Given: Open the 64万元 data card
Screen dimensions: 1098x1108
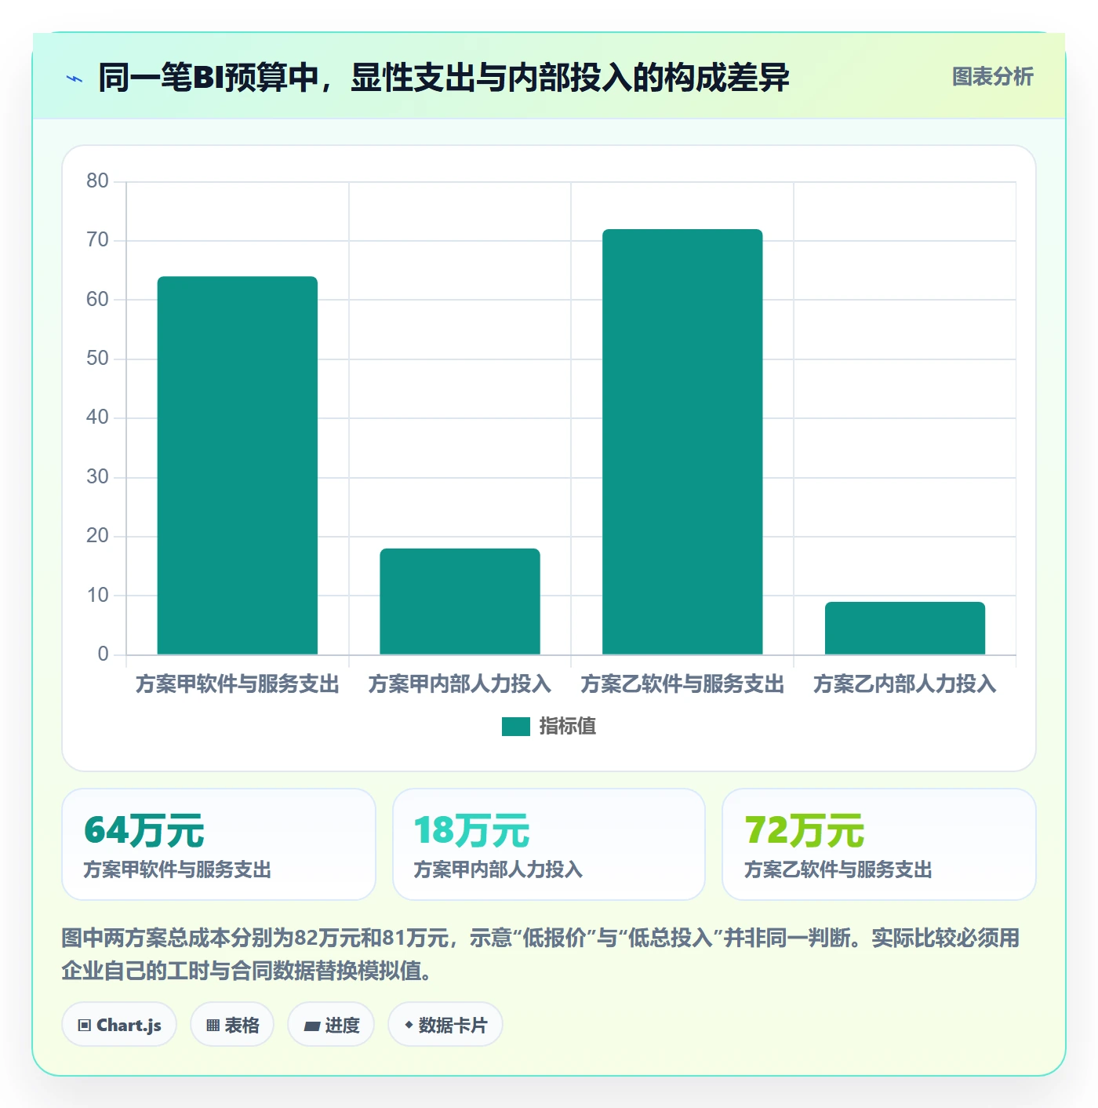Looking at the screenshot, I should pyautogui.click(x=219, y=844).
